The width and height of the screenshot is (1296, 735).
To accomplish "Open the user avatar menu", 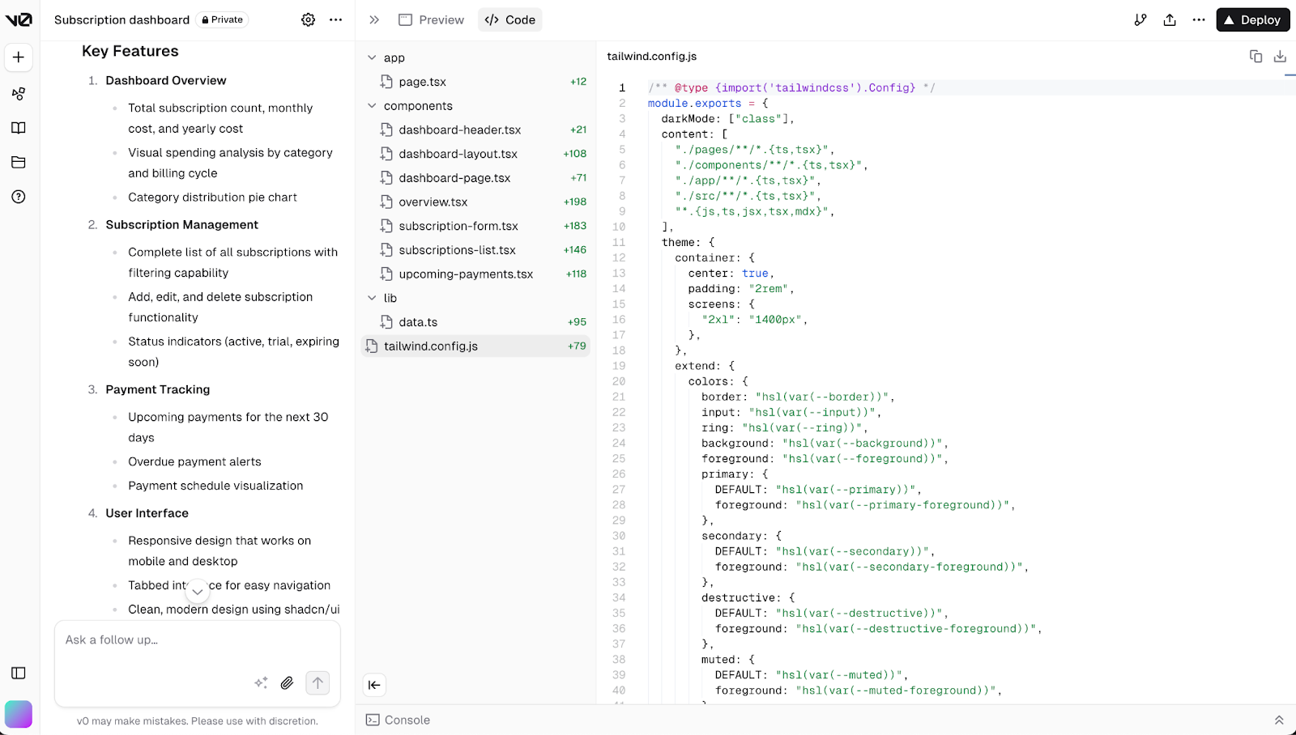I will (x=19, y=714).
